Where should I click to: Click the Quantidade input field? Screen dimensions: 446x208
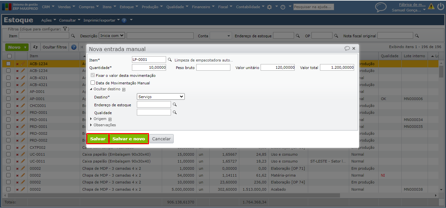pos(149,68)
